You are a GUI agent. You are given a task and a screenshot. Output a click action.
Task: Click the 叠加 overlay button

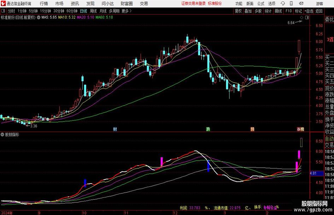[x=248, y=11]
